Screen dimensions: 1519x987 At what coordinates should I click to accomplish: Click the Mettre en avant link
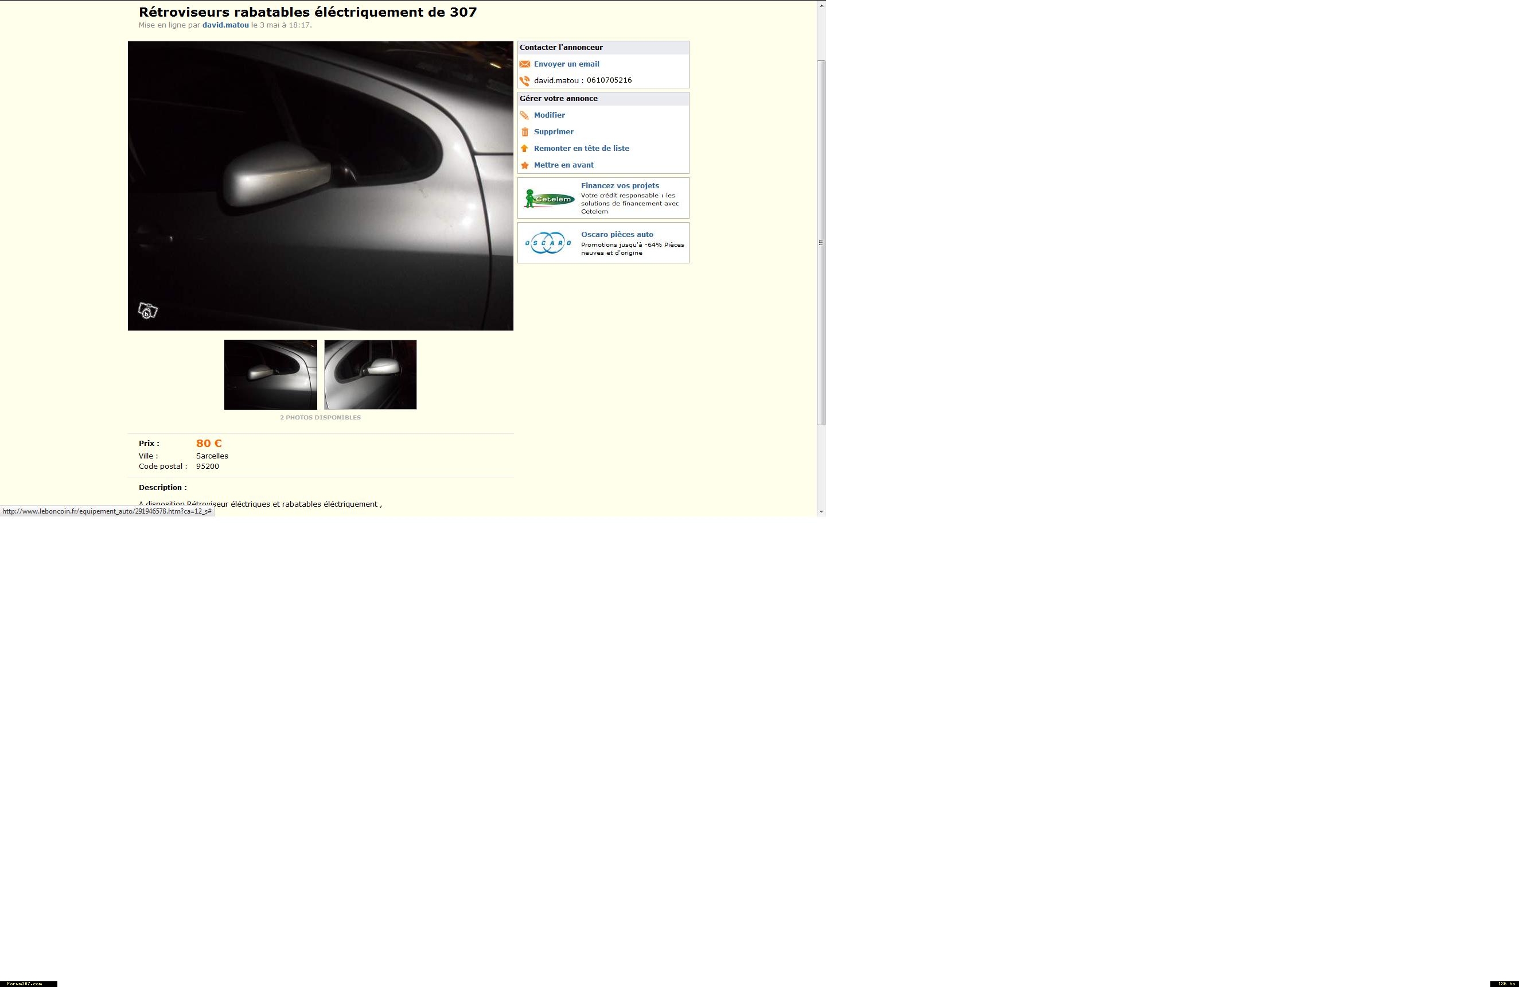(x=563, y=165)
